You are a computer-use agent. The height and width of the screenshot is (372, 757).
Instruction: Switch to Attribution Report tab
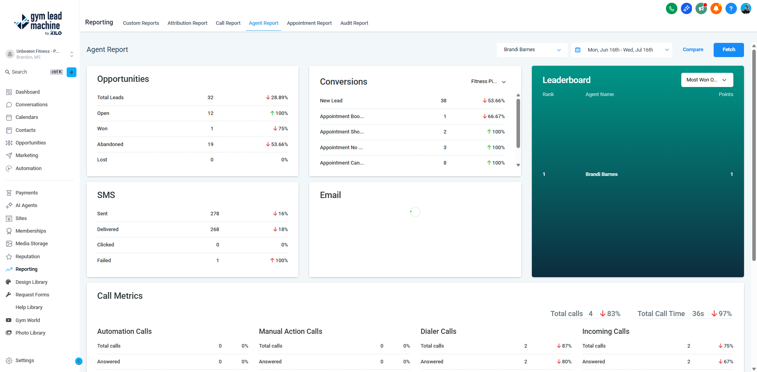click(x=187, y=23)
